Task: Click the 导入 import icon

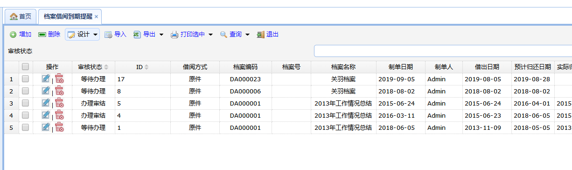Action: 108,35
